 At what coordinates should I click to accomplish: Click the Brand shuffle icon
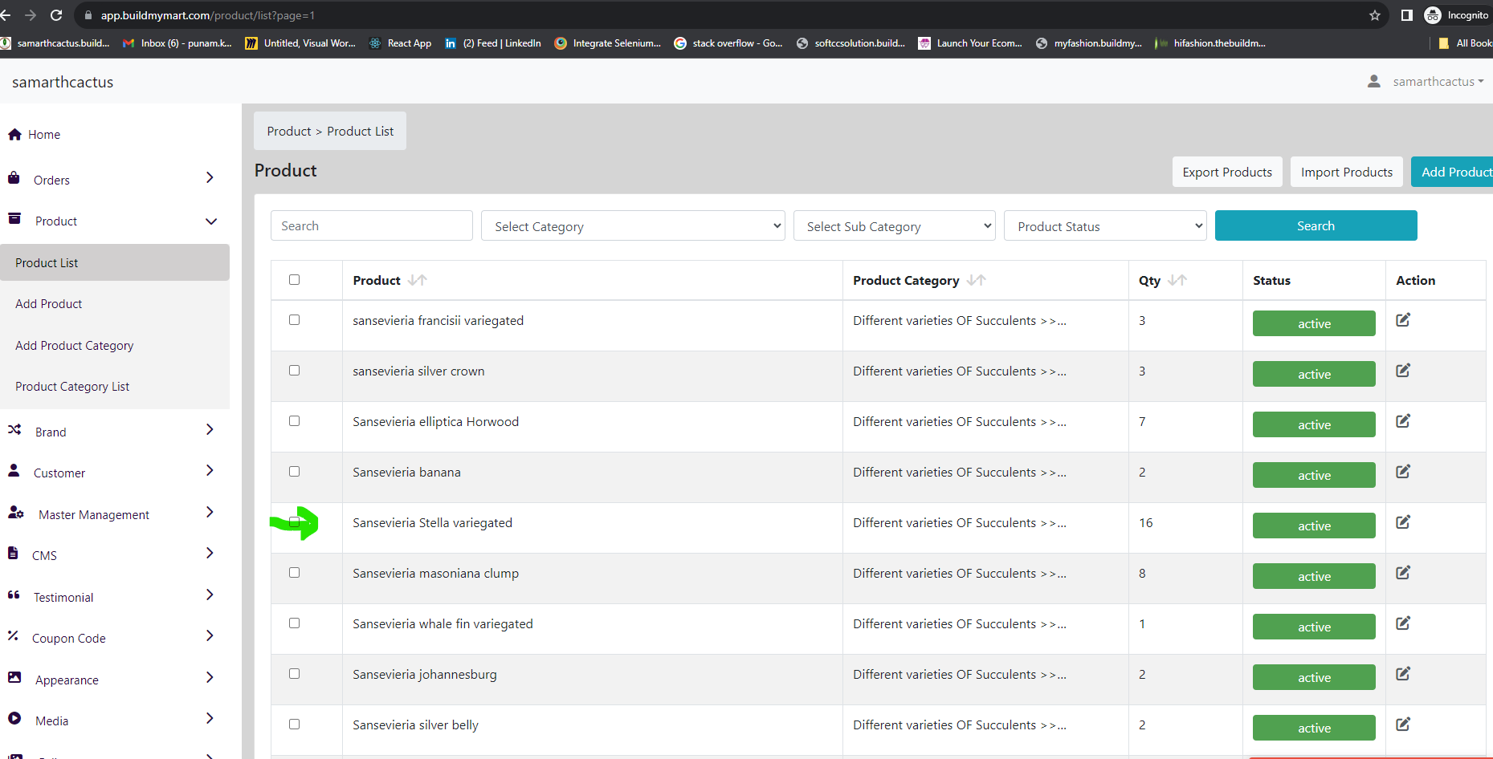click(x=14, y=430)
